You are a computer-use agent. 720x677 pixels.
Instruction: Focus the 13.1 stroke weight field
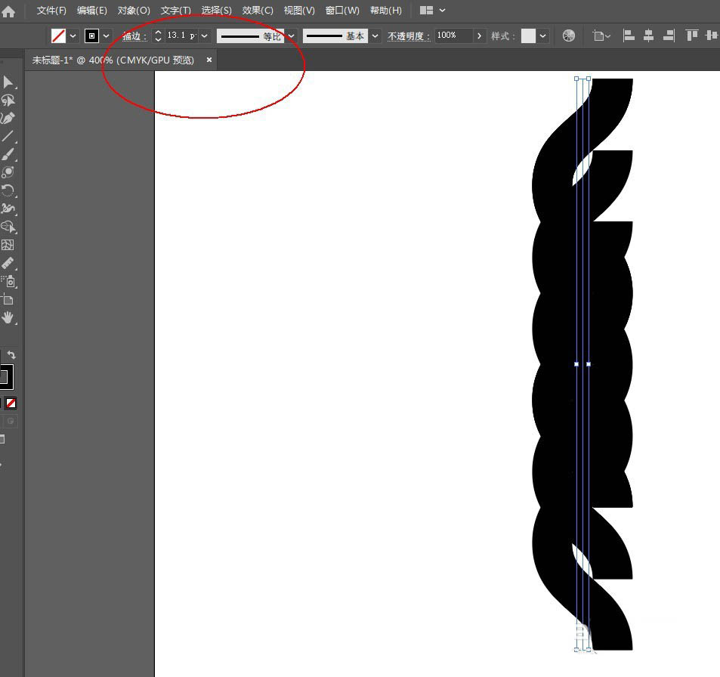click(x=181, y=36)
